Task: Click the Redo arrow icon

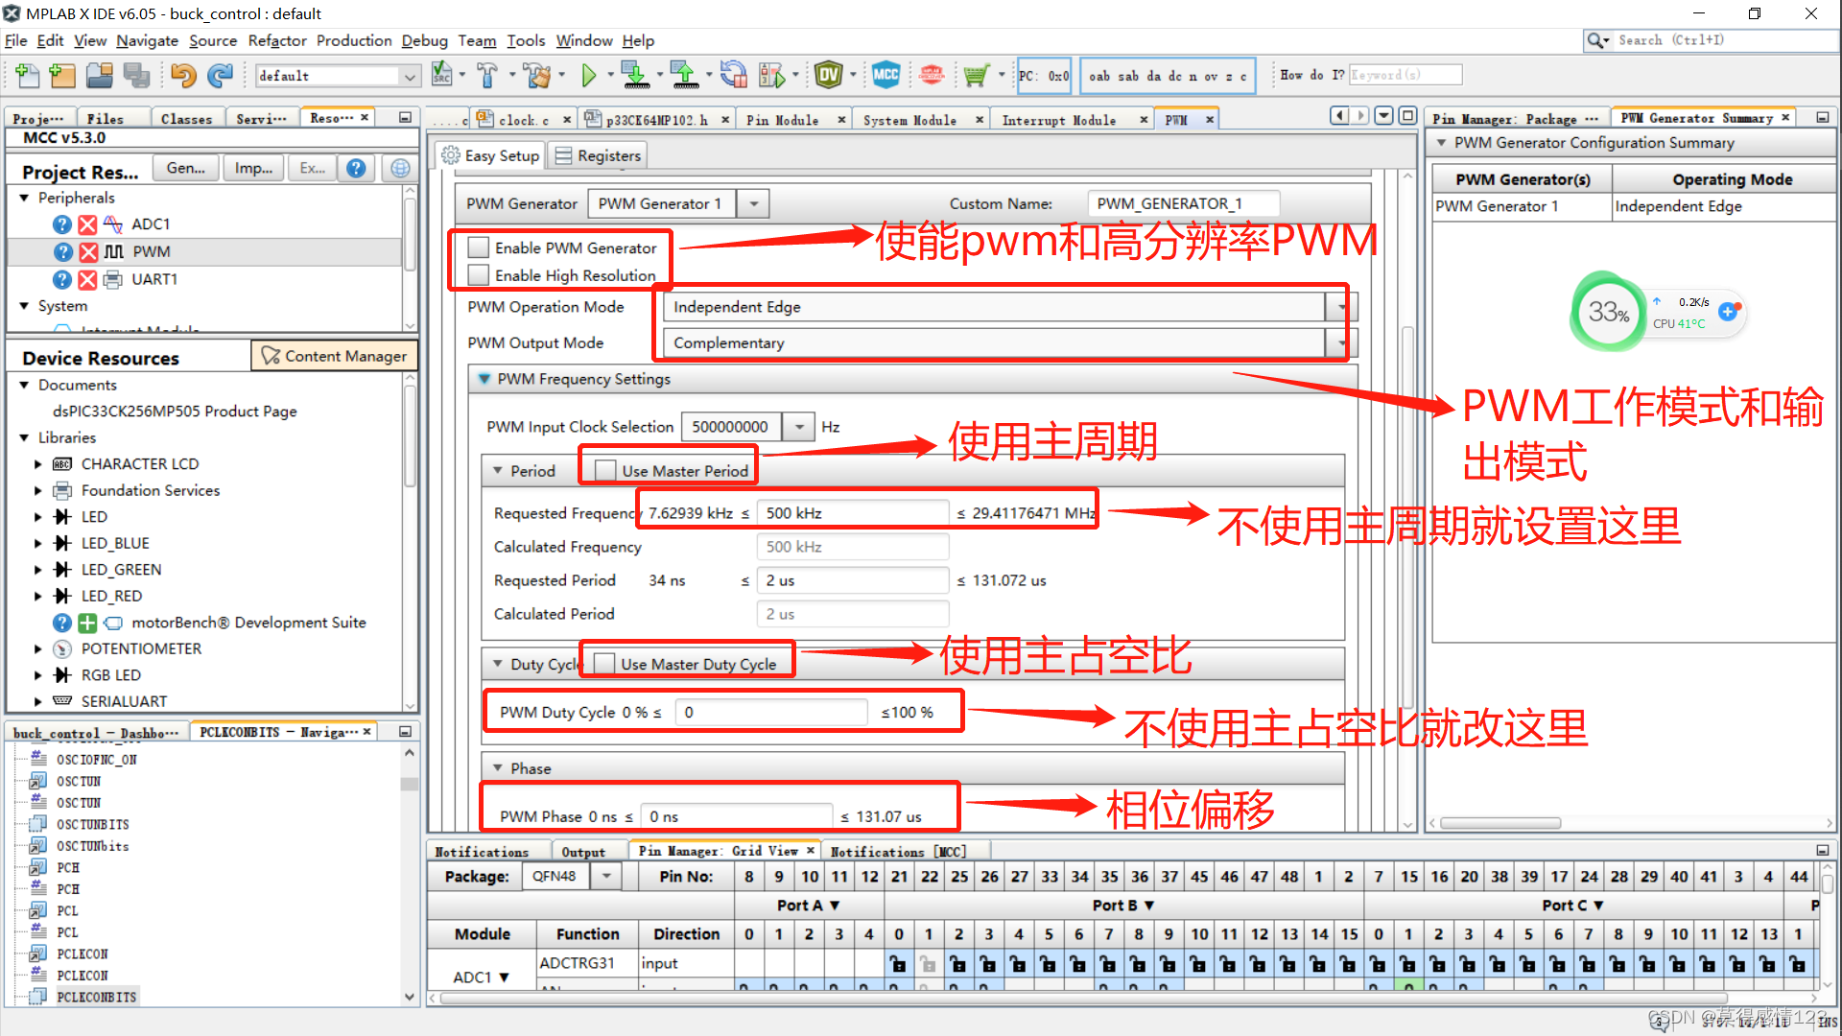Action: coord(221,75)
